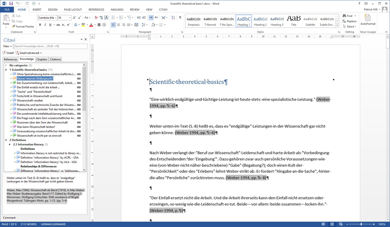
Task: Increase the paragraph indent
Action: pos(144,18)
